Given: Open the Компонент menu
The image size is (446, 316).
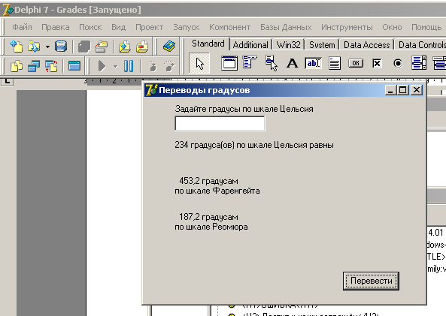Looking at the screenshot, I should [x=230, y=27].
